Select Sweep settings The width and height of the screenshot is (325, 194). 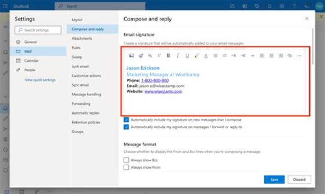(x=93, y=57)
